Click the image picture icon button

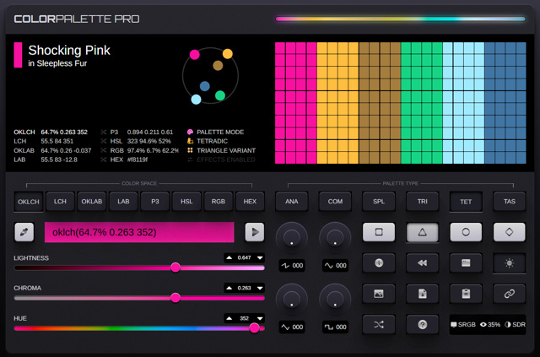(379, 294)
